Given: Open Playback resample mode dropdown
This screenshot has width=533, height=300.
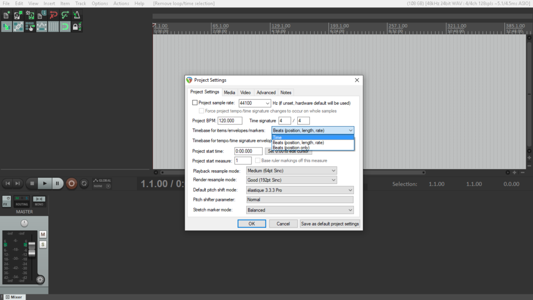Looking at the screenshot, I should (x=291, y=171).
